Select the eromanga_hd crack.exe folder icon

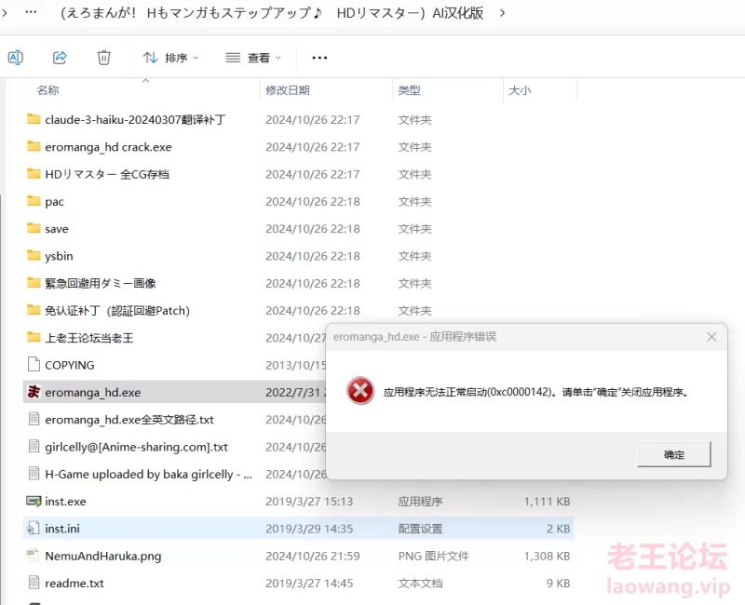[34, 146]
